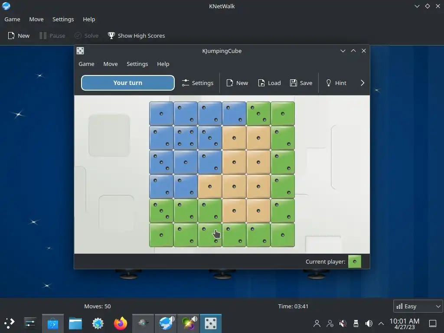Launch Firefox from the taskbar

[121, 323]
